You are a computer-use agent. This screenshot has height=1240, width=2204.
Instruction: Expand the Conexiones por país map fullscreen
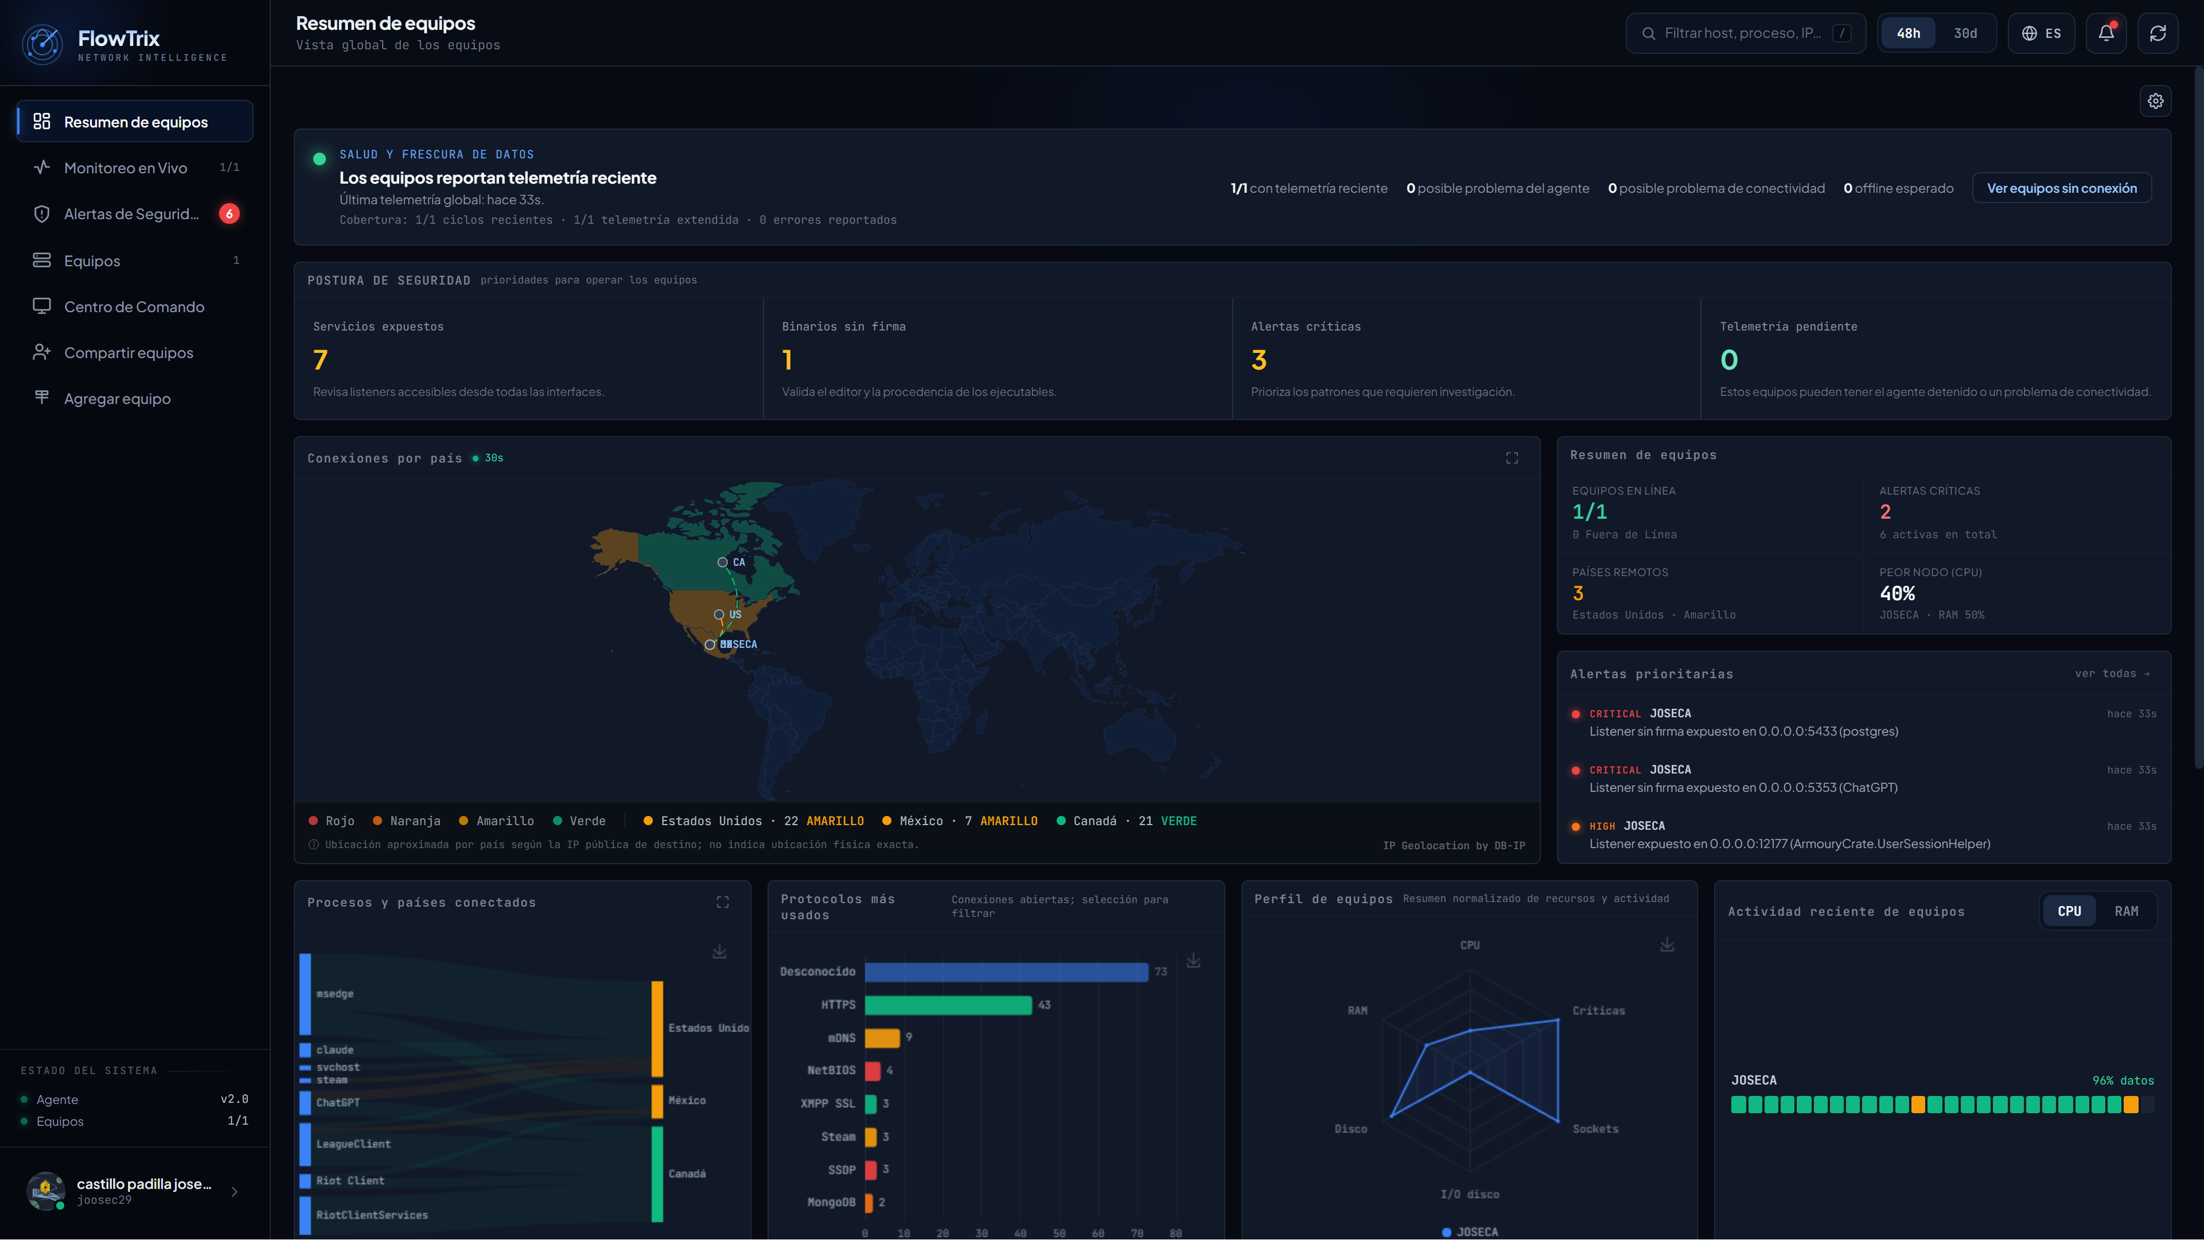pos(1512,458)
